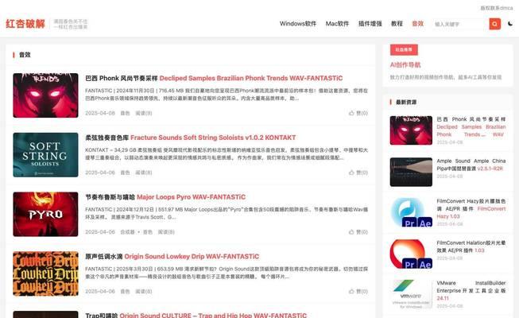Click the orange search magnifier button
519x318 pixels.
click(x=495, y=24)
